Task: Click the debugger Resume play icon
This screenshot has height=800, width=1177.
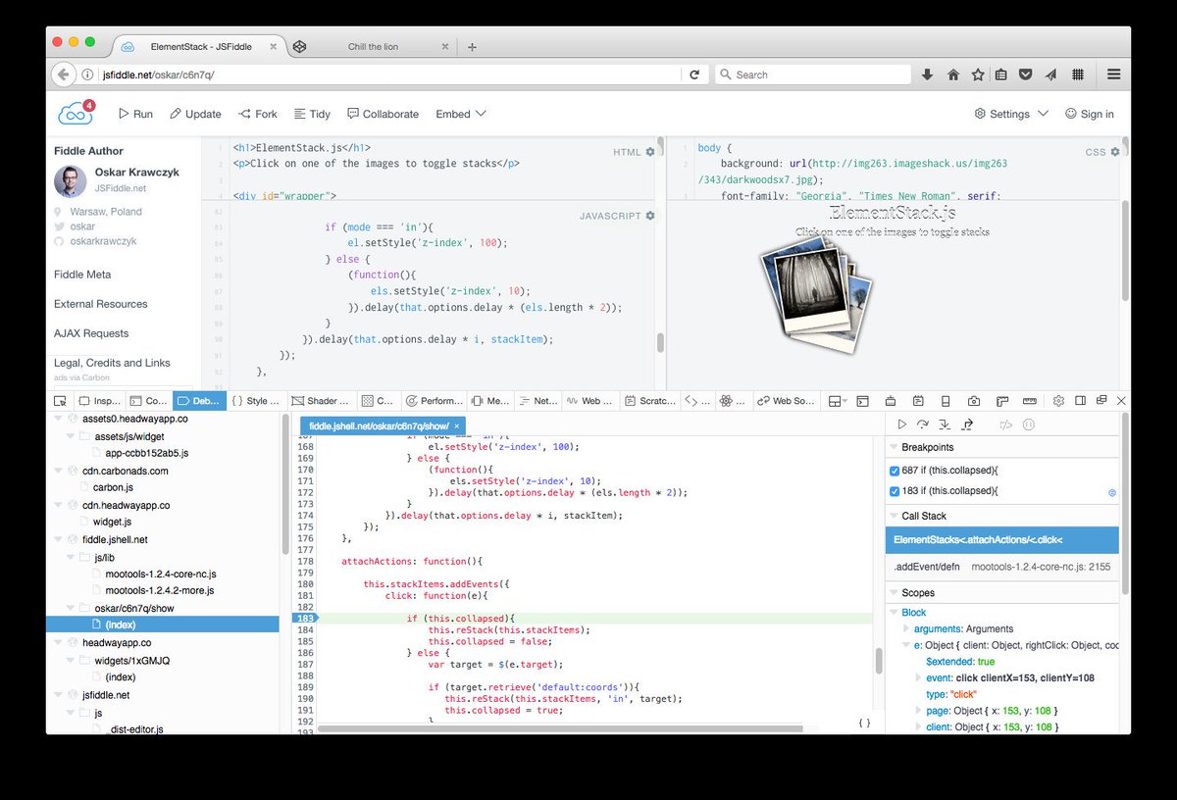Action: tap(902, 425)
